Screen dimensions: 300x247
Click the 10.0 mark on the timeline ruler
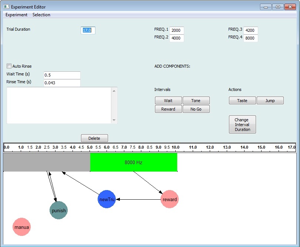(x=175, y=147)
